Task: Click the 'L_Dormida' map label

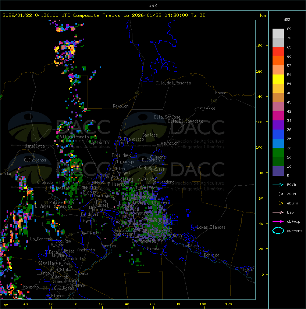Action: pyautogui.click(x=209, y=255)
